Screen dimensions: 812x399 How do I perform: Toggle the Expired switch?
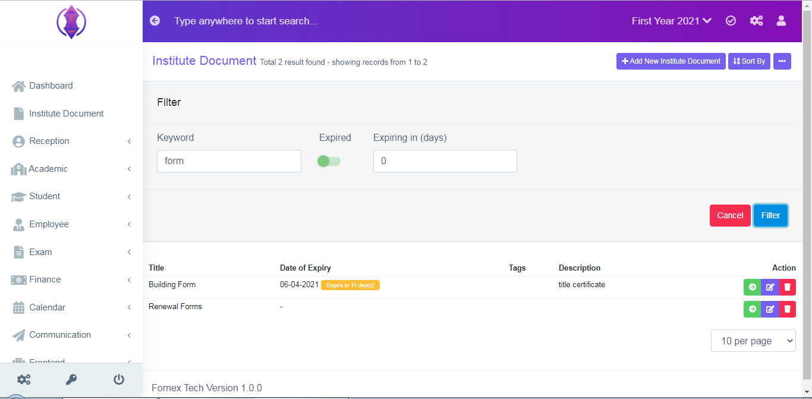329,161
